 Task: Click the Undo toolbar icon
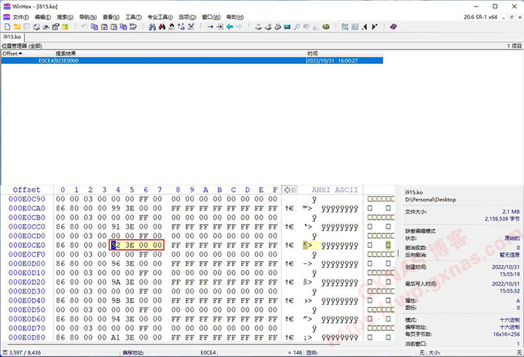tap(84, 27)
